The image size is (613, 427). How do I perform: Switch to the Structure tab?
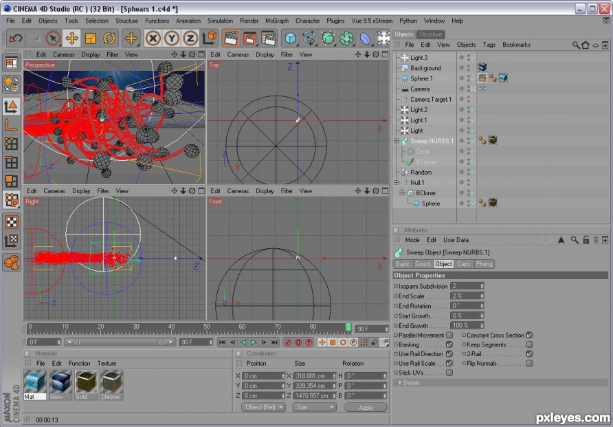430,34
